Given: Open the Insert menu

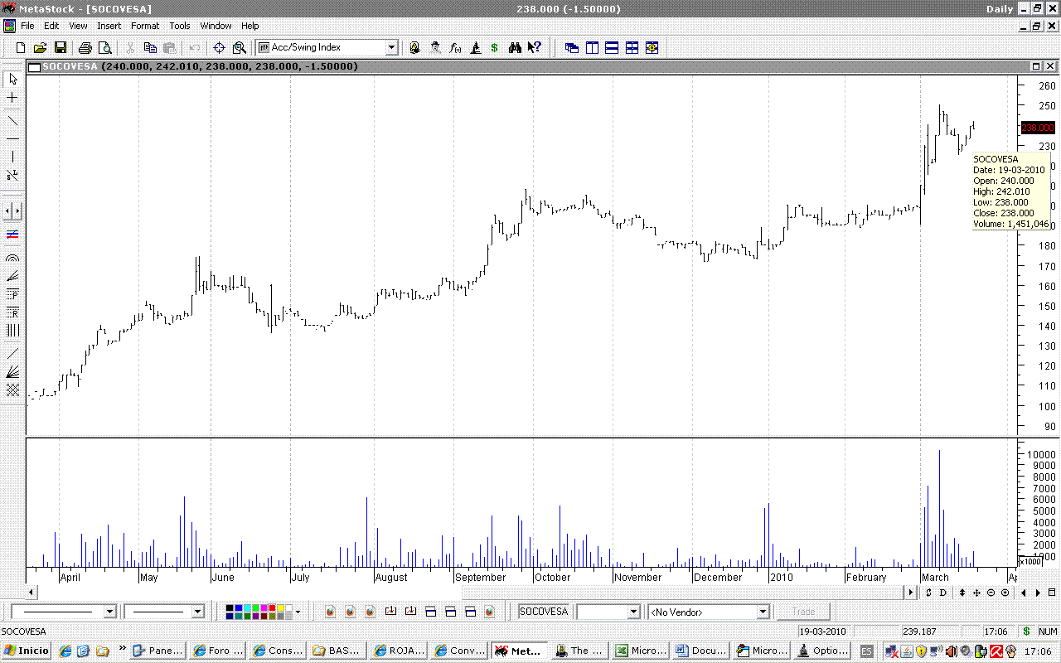Looking at the screenshot, I should pyautogui.click(x=109, y=26).
